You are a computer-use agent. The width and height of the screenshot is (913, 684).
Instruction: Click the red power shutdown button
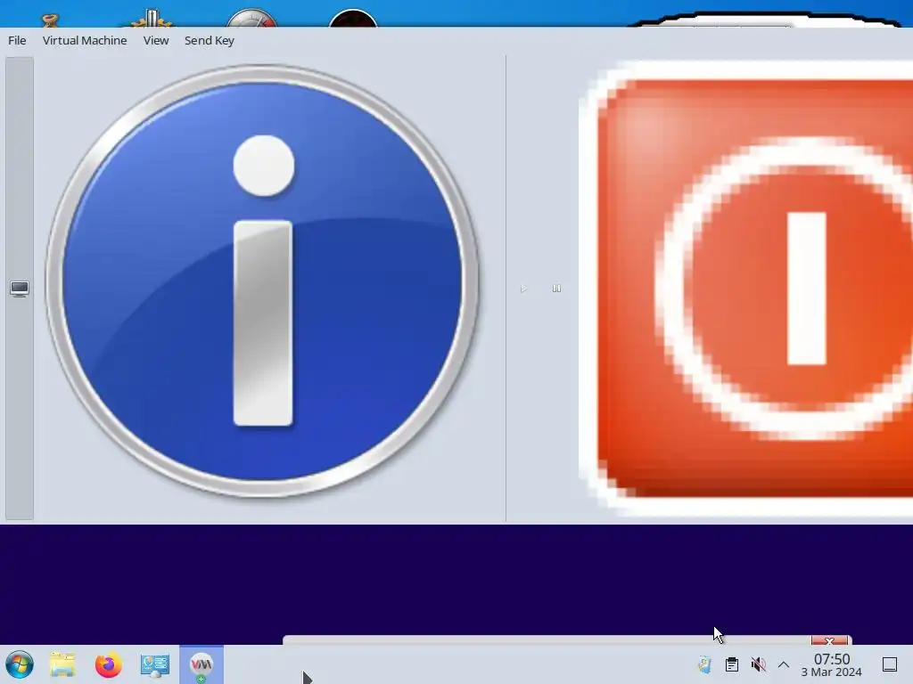(747, 288)
